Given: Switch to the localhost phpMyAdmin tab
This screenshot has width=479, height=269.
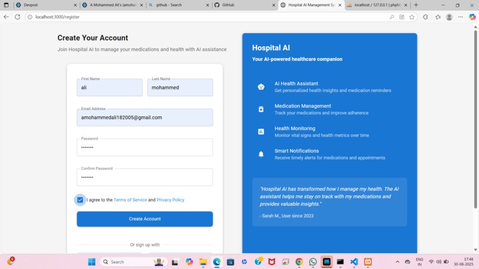Looking at the screenshot, I should [x=377, y=5].
